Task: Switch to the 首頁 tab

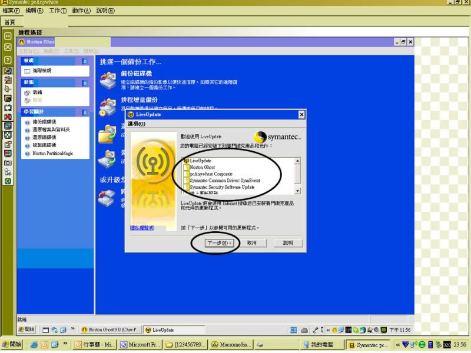Action: tap(9, 22)
